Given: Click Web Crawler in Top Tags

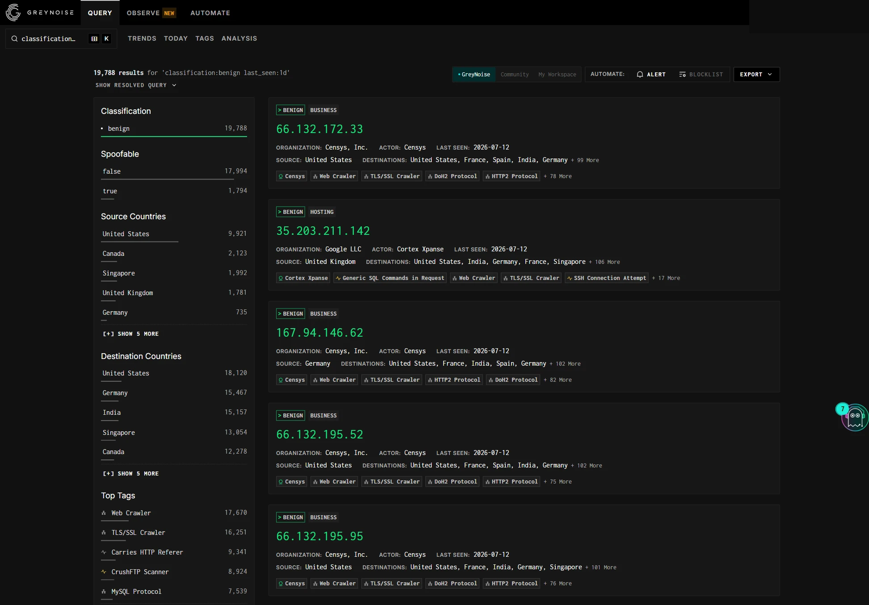Looking at the screenshot, I should [x=174, y=513].
